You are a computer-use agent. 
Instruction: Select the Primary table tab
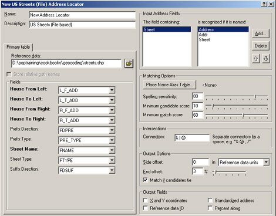pyautogui.click(x=18, y=47)
